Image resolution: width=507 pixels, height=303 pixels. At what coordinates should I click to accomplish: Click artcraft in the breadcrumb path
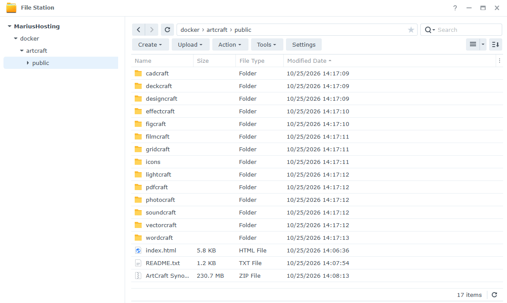[x=217, y=30]
